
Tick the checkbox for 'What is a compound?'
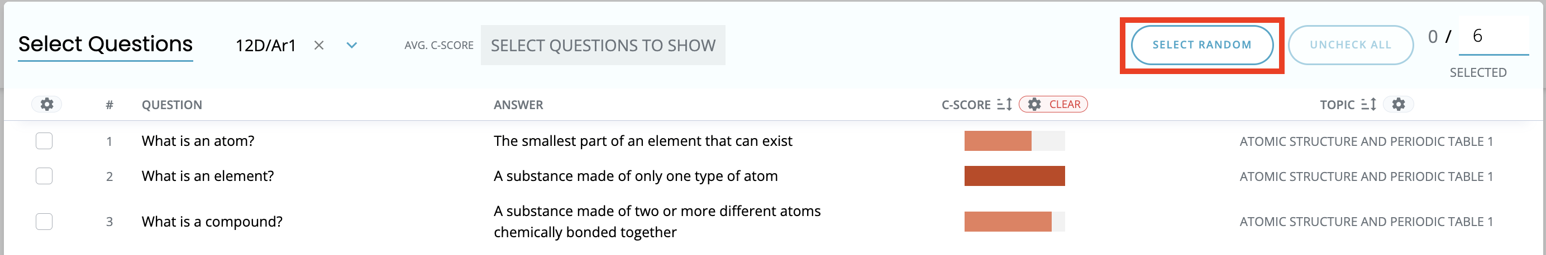pyautogui.click(x=44, y=222)
